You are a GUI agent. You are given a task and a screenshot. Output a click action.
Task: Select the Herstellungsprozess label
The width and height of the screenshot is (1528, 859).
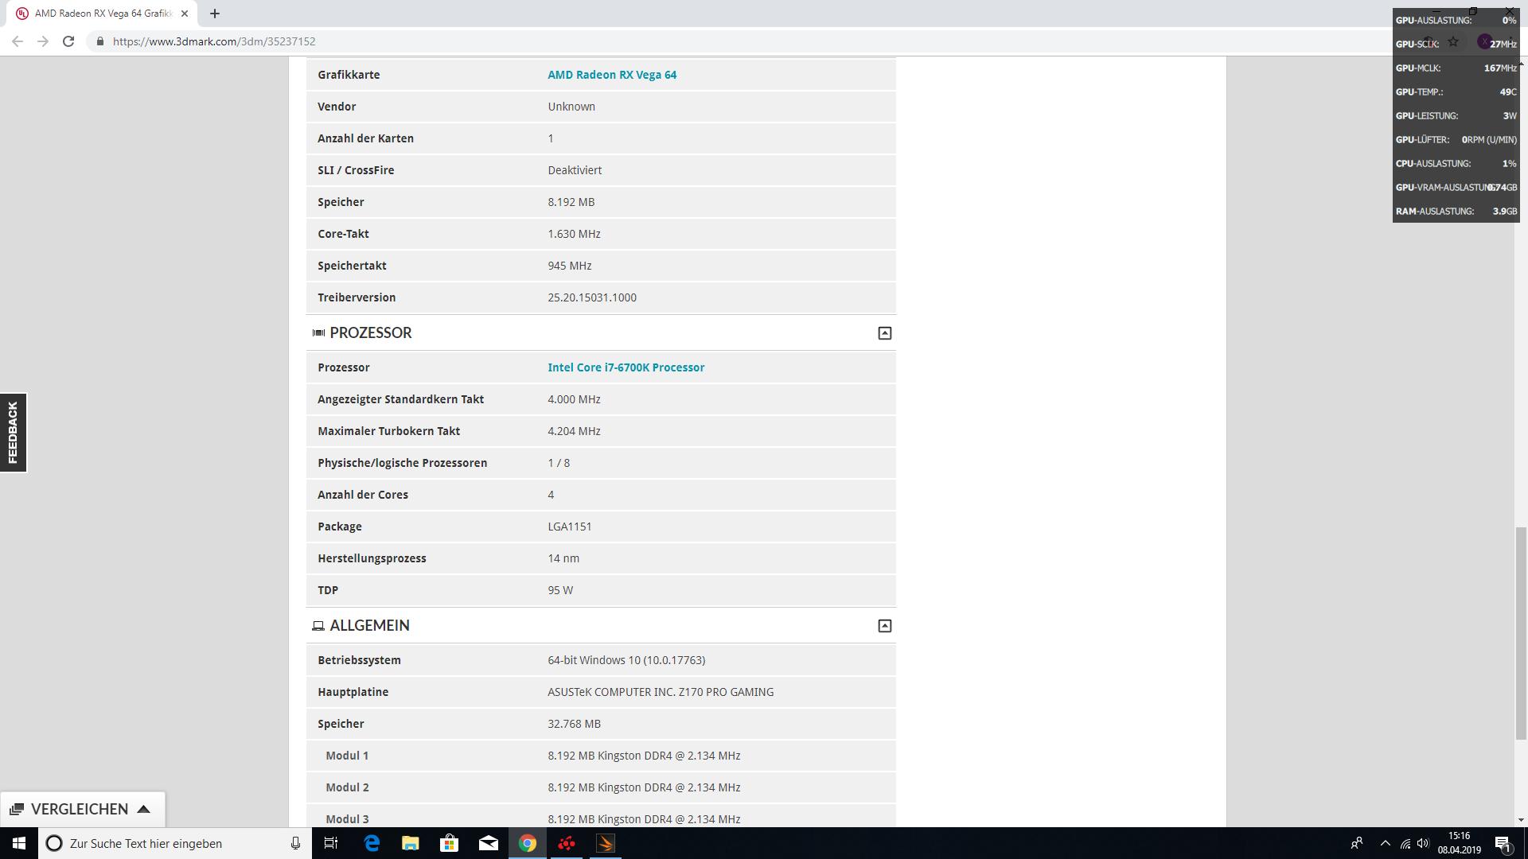tap(372, 558)
